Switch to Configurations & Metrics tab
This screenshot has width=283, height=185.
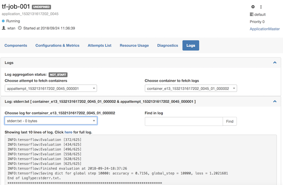(57, 46)
